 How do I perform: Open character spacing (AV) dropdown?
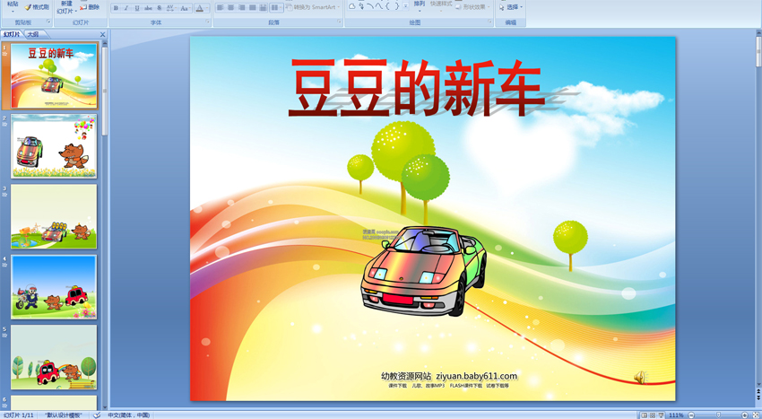pos(171,8)
